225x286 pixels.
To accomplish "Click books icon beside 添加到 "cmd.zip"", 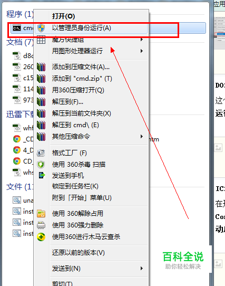I will point(41,79).
